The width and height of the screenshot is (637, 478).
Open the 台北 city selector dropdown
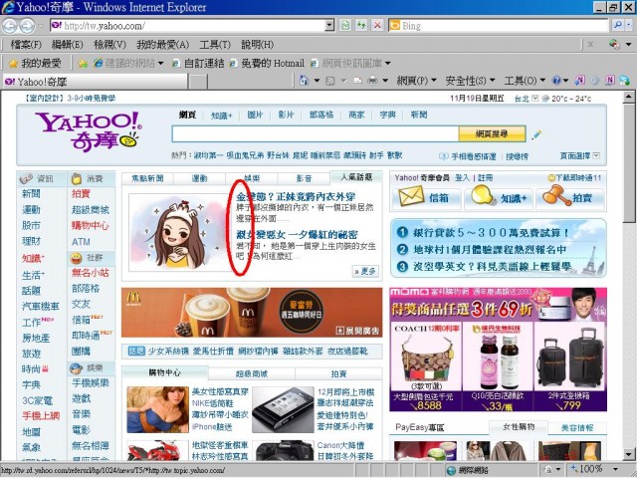coord(535,98)
